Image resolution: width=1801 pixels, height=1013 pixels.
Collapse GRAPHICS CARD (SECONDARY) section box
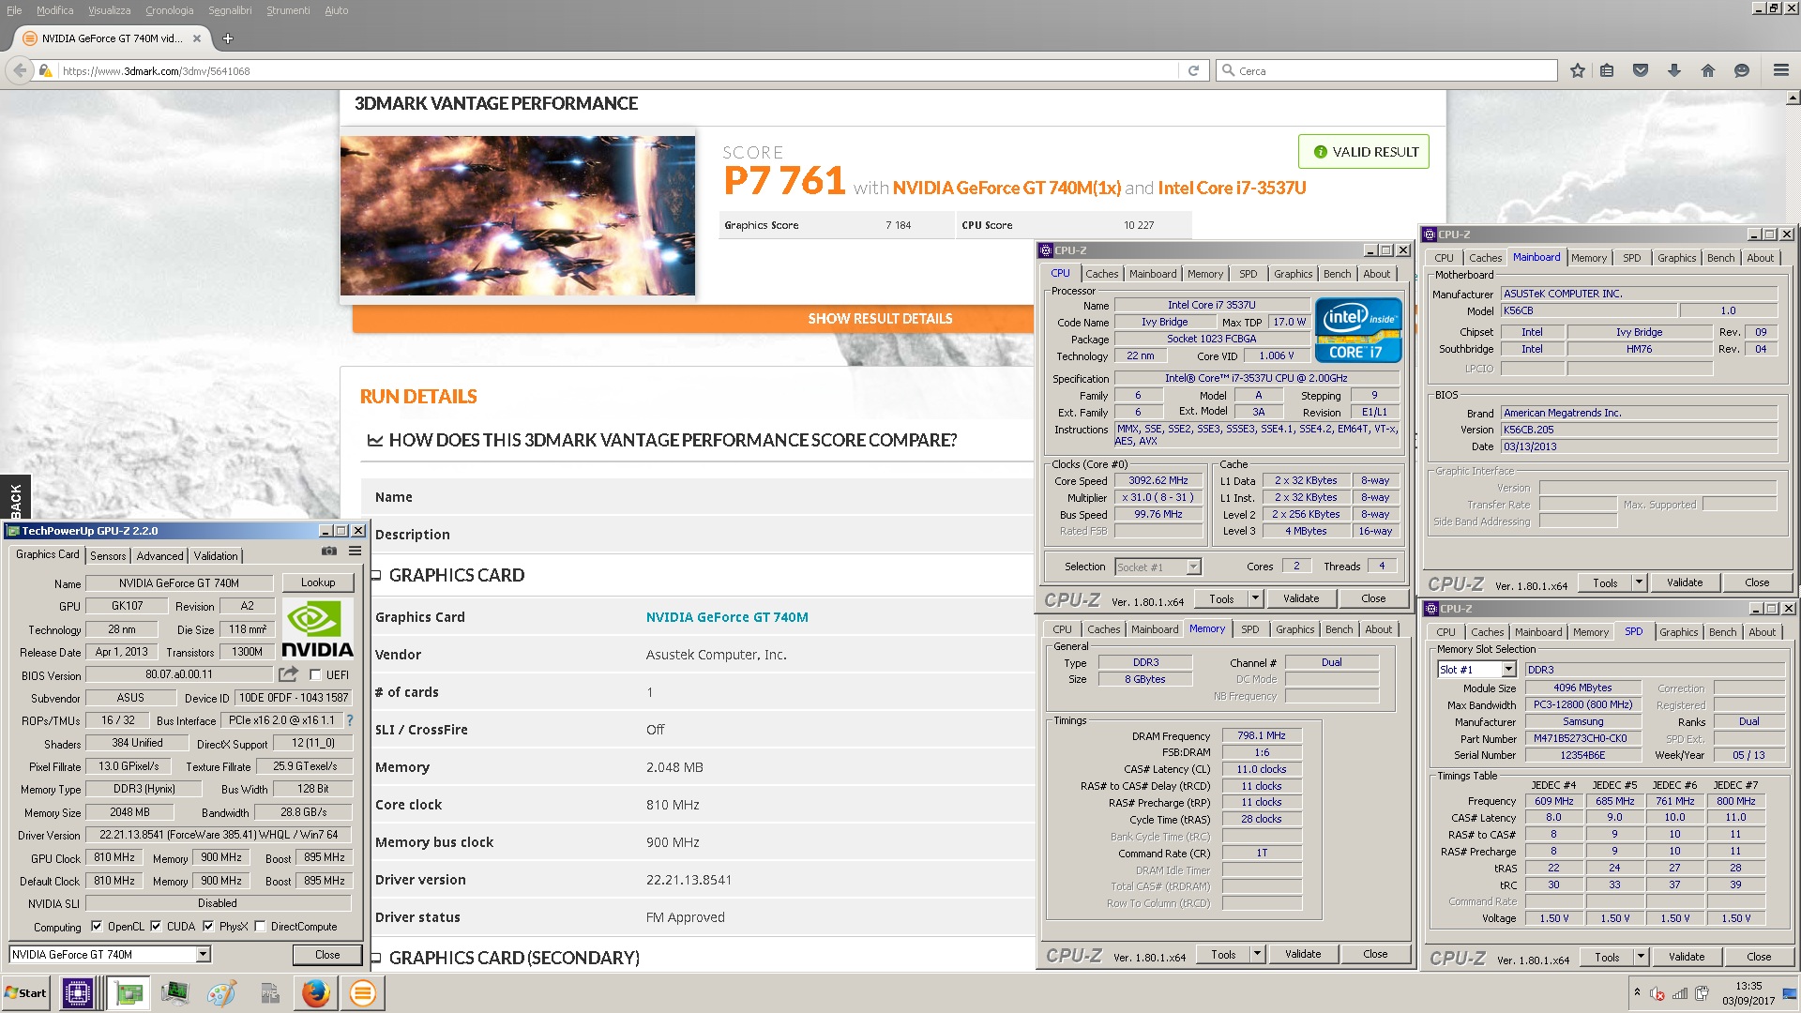375,958
